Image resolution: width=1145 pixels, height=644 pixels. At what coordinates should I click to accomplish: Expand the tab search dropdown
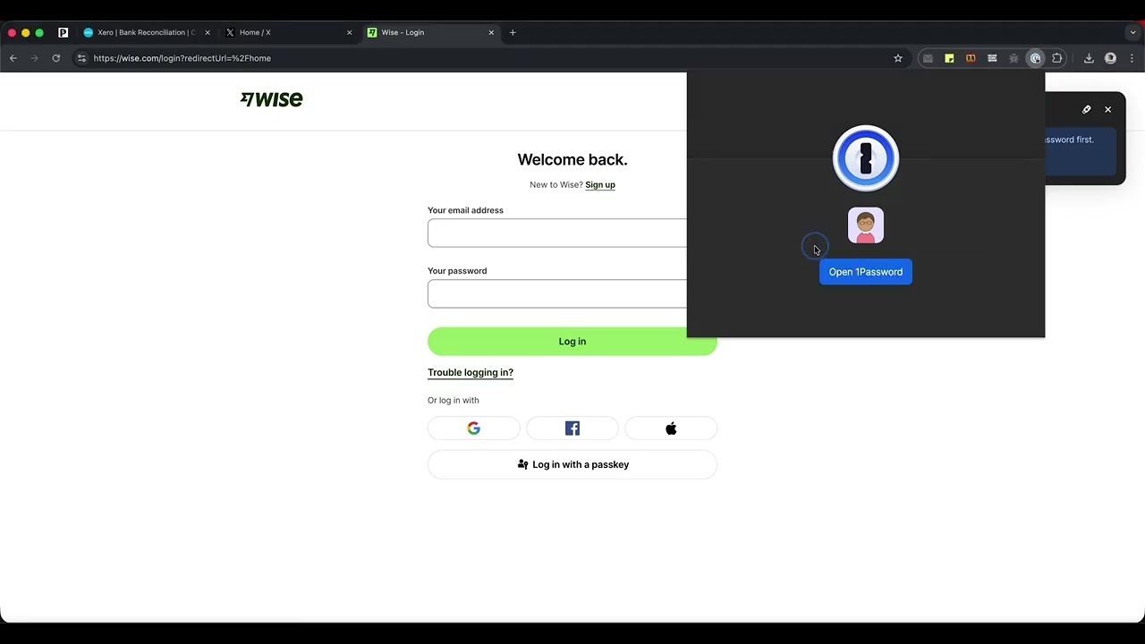(x=1132, y=32)
